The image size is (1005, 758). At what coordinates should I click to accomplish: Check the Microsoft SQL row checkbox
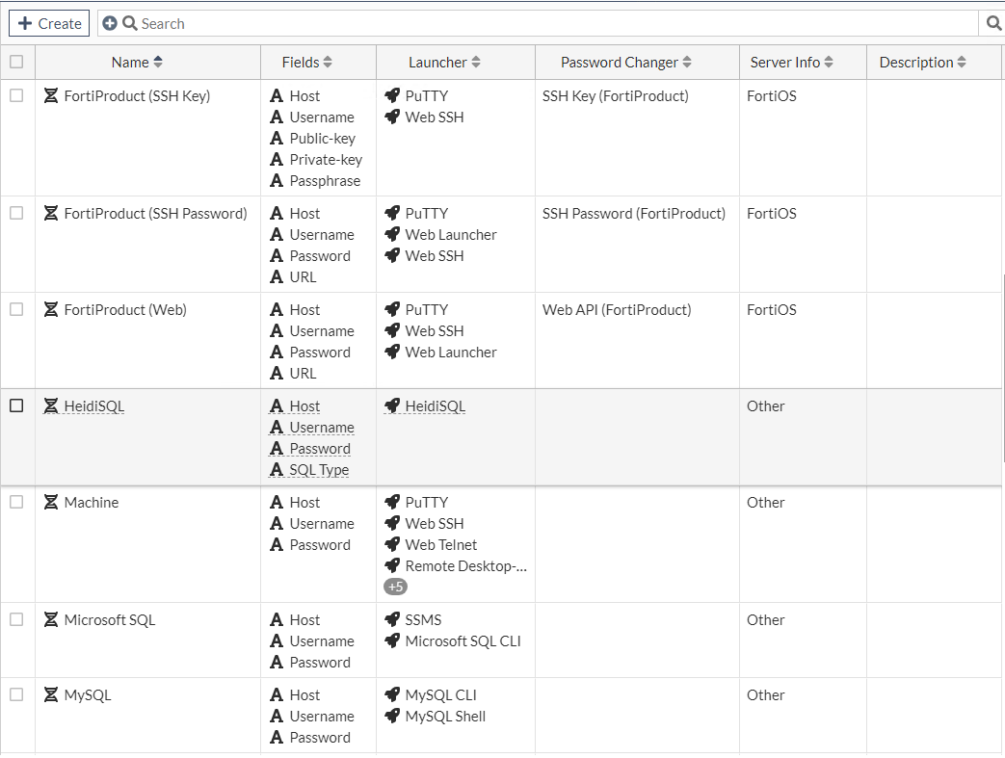tap(16, 619)
